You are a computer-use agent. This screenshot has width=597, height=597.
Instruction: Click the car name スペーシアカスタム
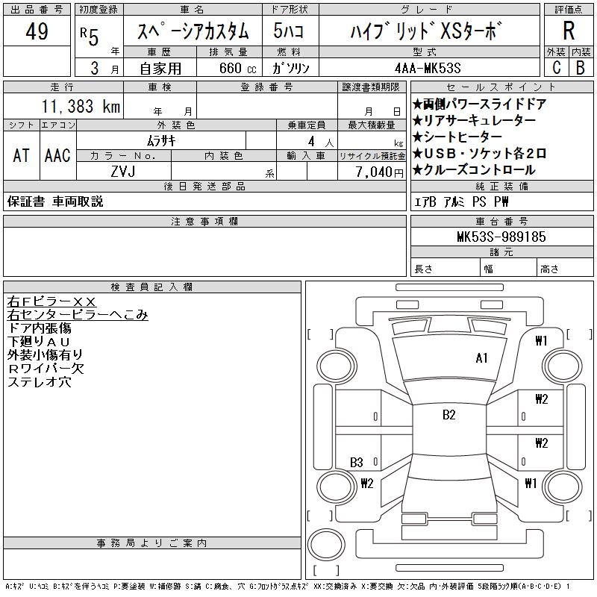coord(193,31)
